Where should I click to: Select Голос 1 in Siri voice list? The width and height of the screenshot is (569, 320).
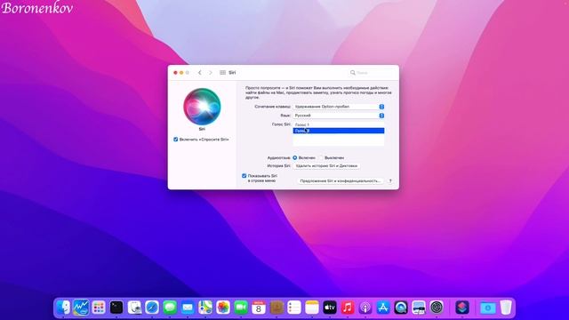(x=339, y=124)
